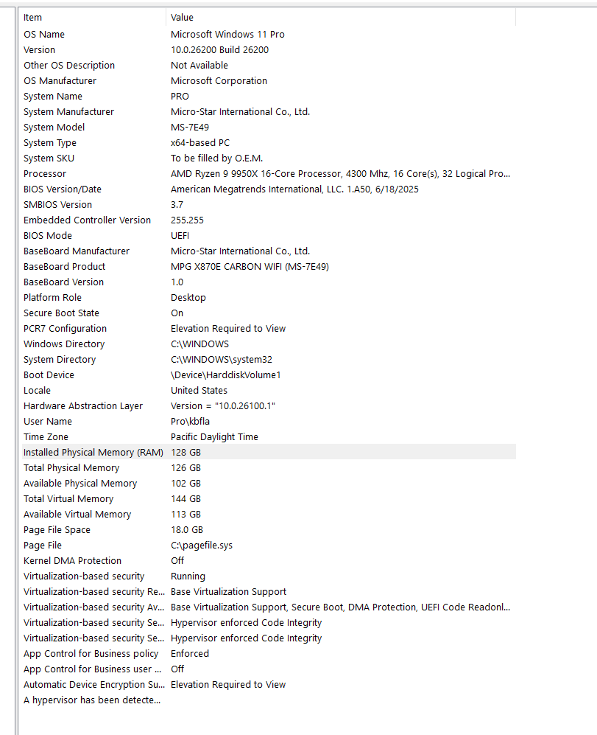Click the Value column header
Image resolution: width=597 pixels, height=735 pixels.
click(x=341, y=18)
